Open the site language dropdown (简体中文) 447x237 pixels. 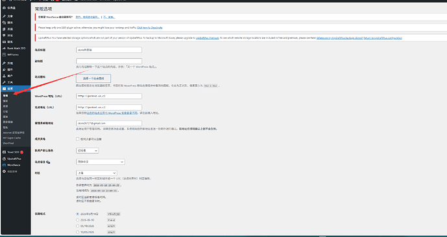coord(101,162)
